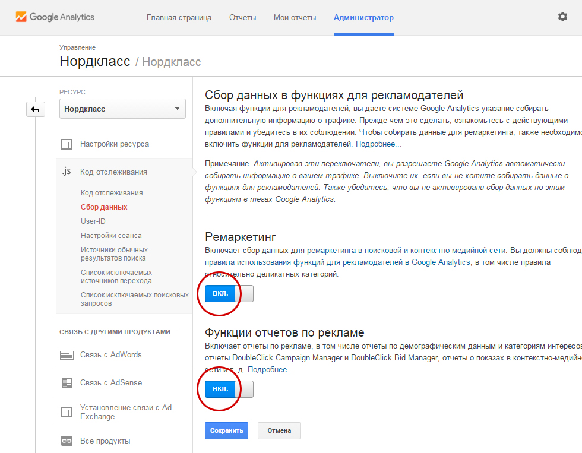Open the Отчеты tab
Screen dimensions: 582x453
243,17
